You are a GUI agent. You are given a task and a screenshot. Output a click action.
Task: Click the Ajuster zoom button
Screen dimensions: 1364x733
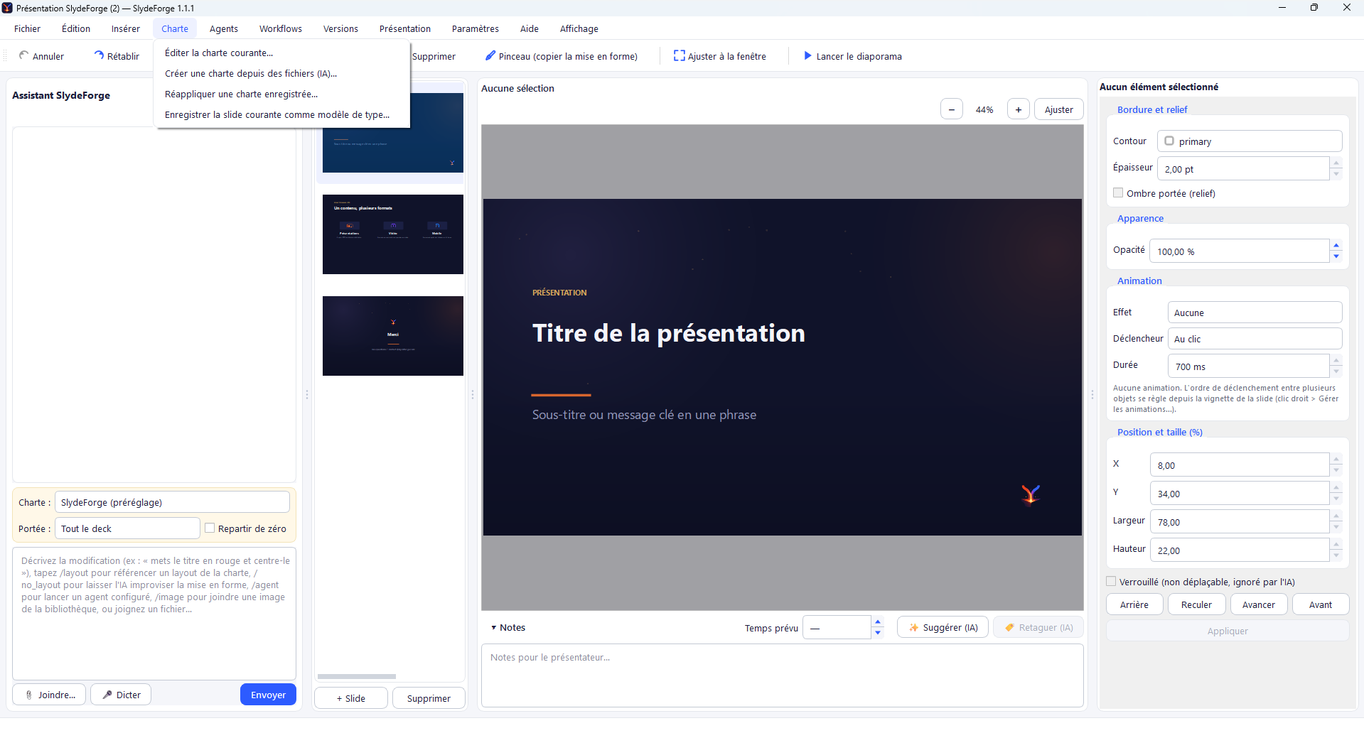tap(1058, 109)
